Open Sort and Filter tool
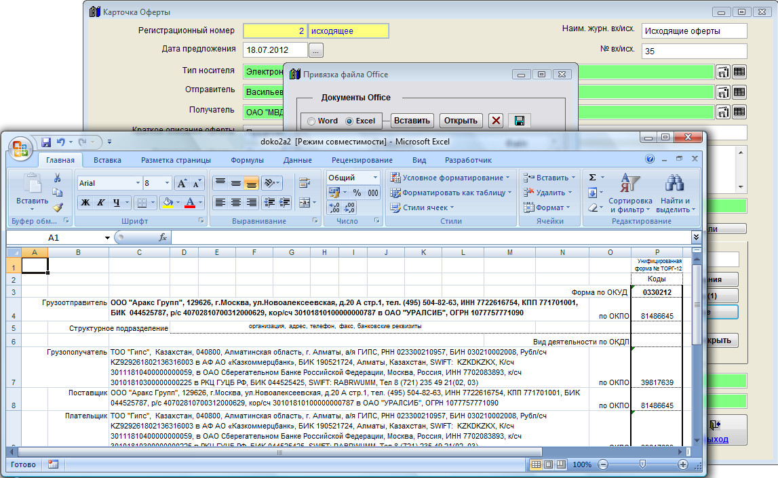Image resolution: width=778 pixels, height=478 pixels. click(x=629, y=193)
